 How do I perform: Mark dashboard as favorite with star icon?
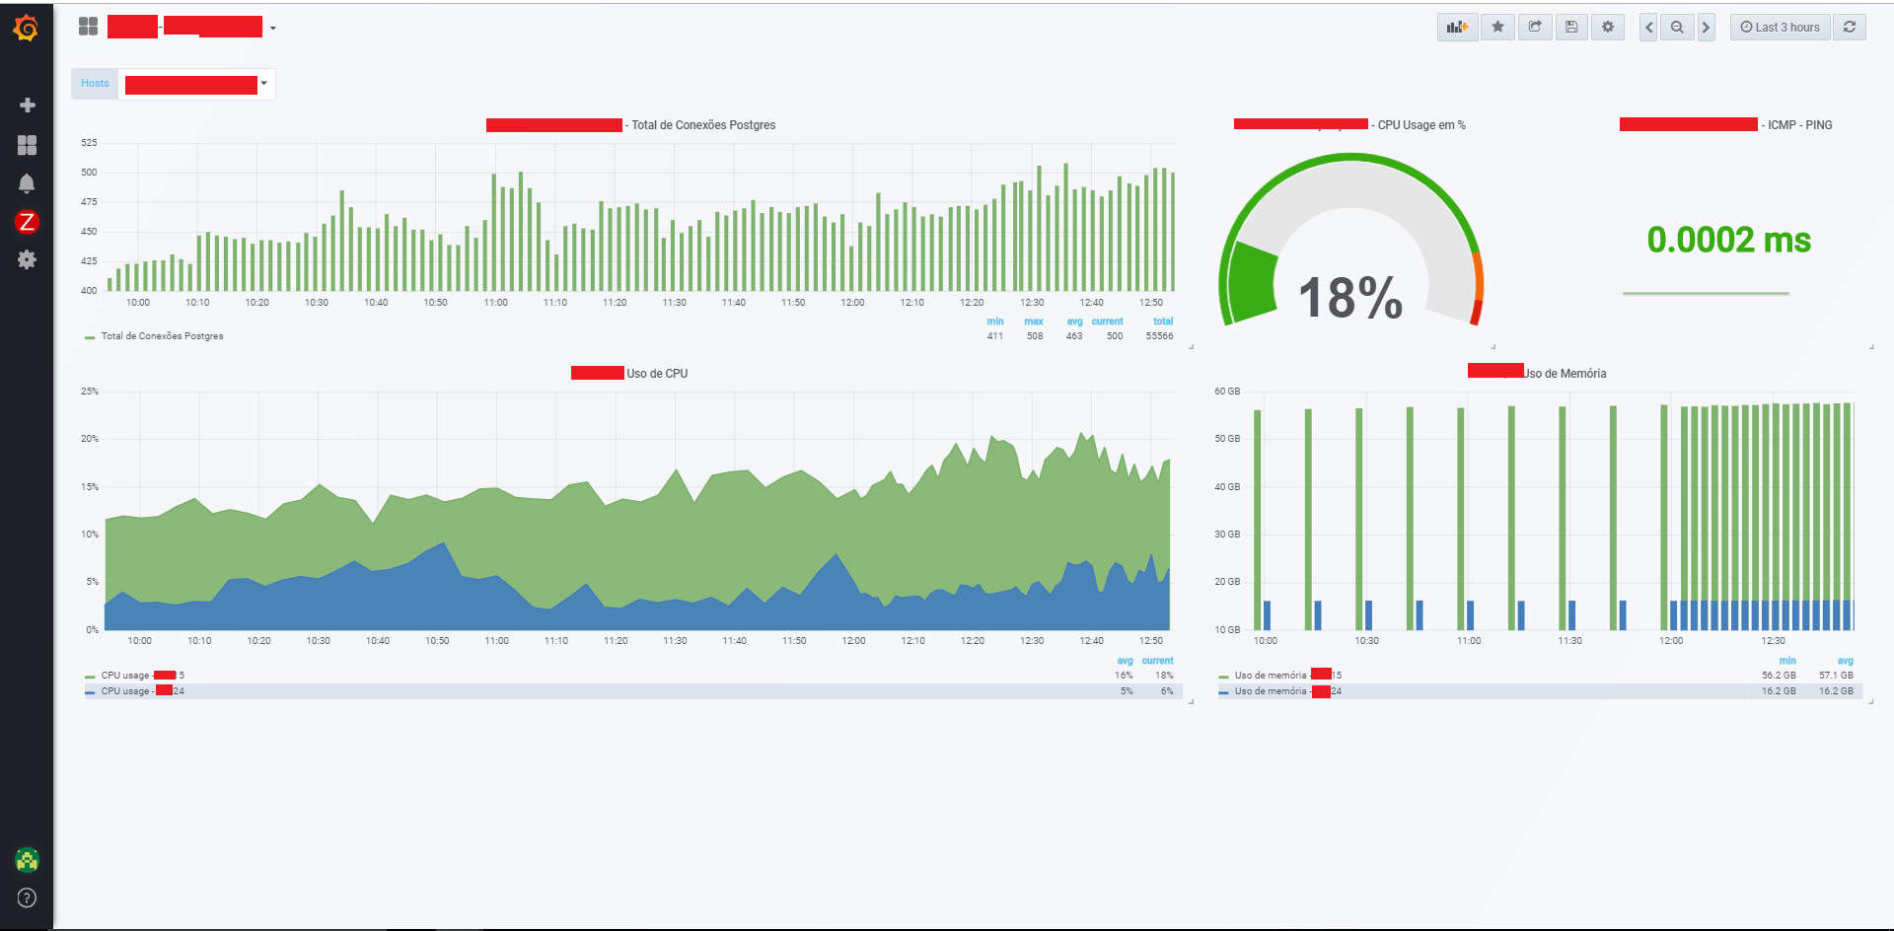(1497, 28)
